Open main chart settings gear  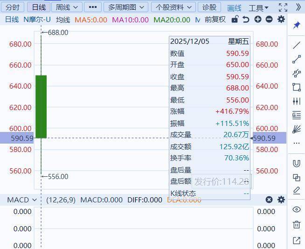pyautogui.click(x=281, y=20)
